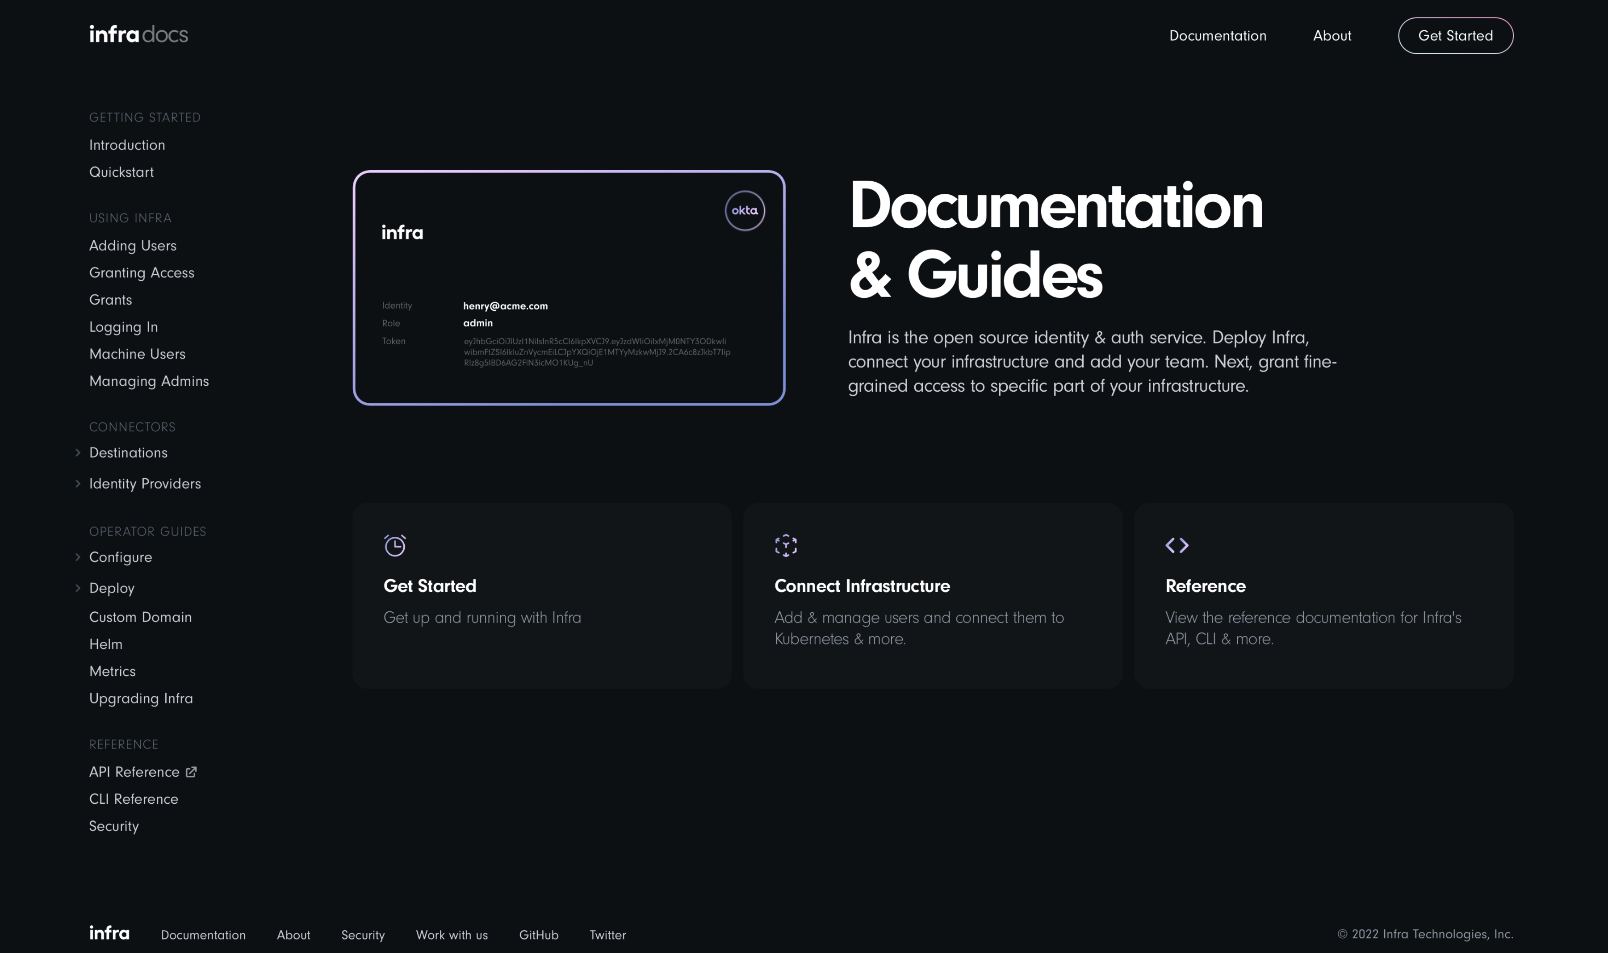The image size is (1608, 953).
Task: Click the Get Started button in header
Action: click(1455, 36)
